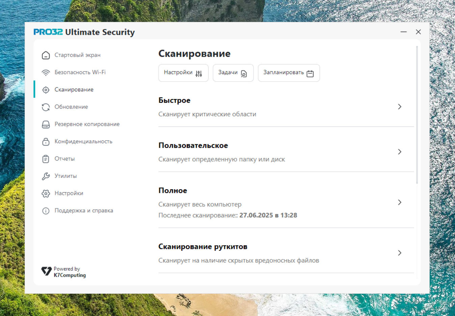
Task: Open Утилиты section
Action: pos(65,176)
